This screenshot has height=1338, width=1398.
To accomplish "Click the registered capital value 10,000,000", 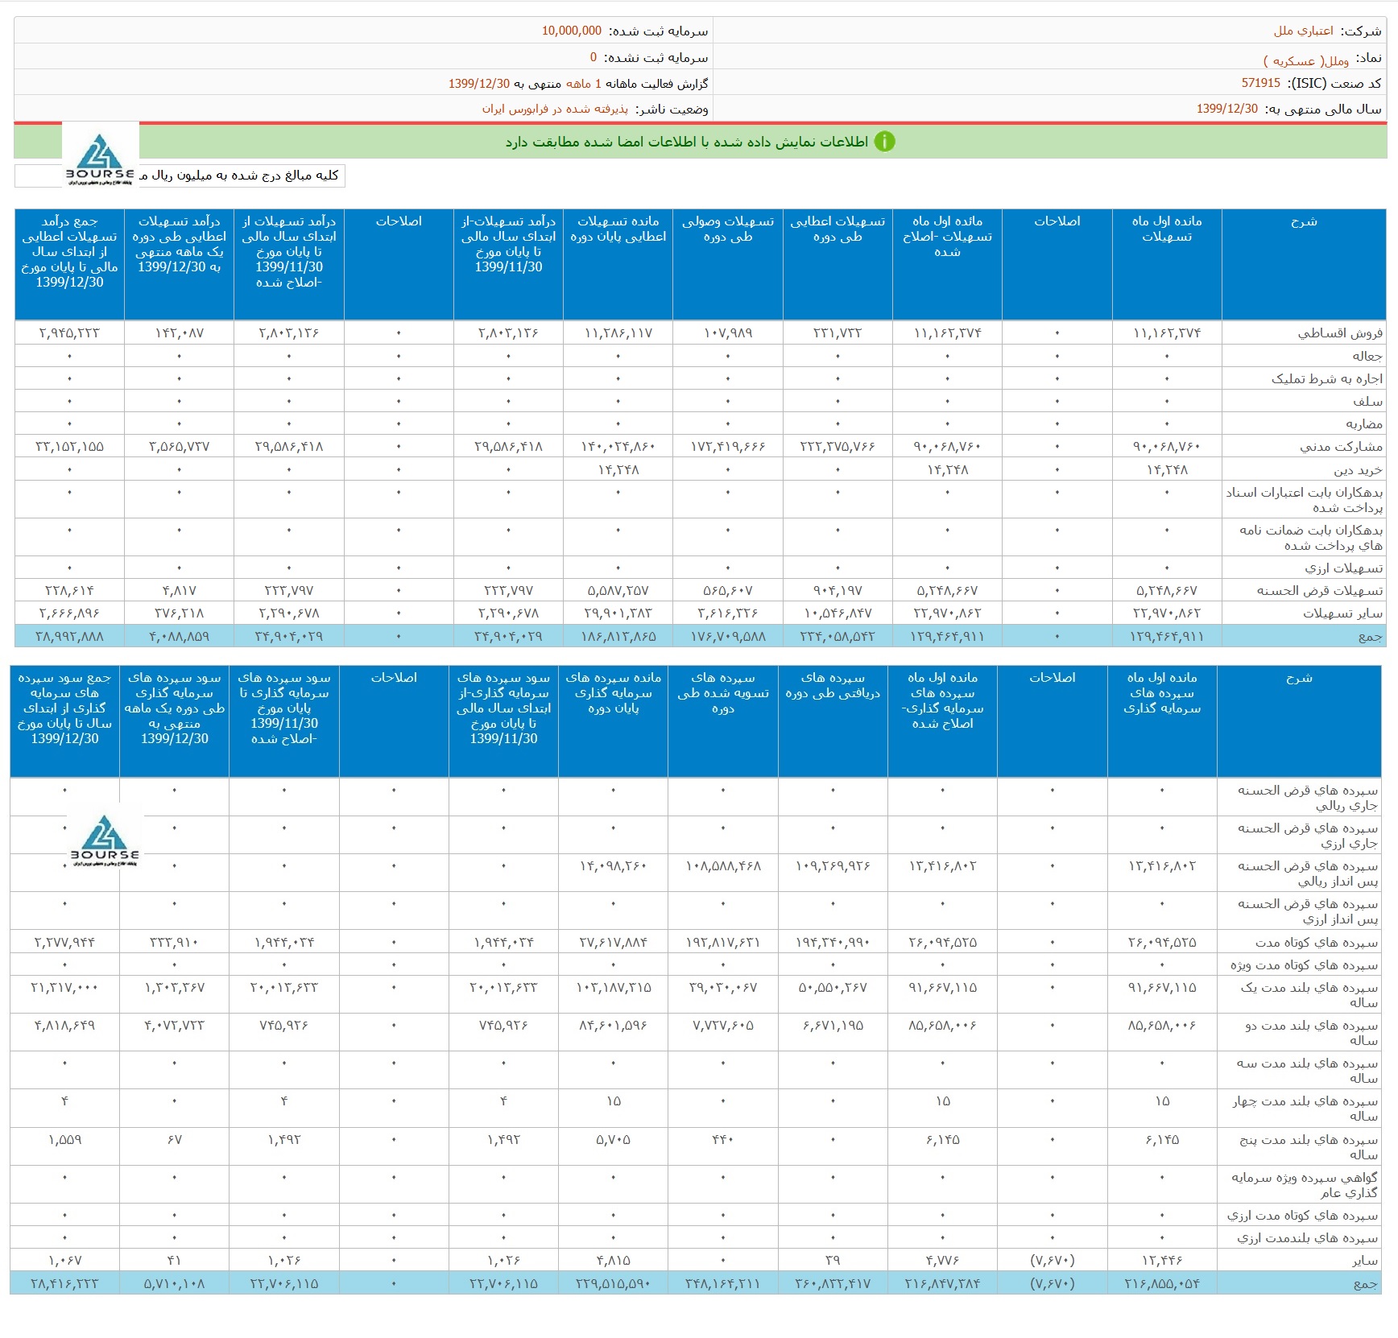I will (571, 31).
